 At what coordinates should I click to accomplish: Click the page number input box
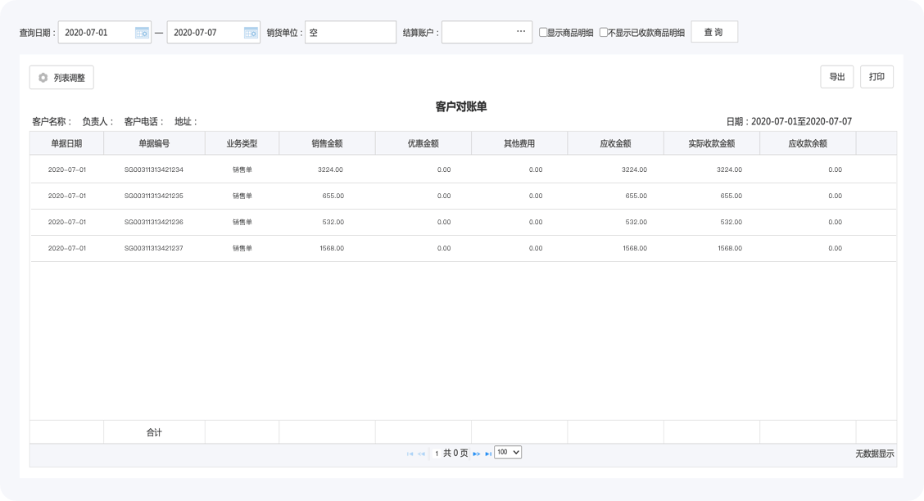tap(437, 453)
